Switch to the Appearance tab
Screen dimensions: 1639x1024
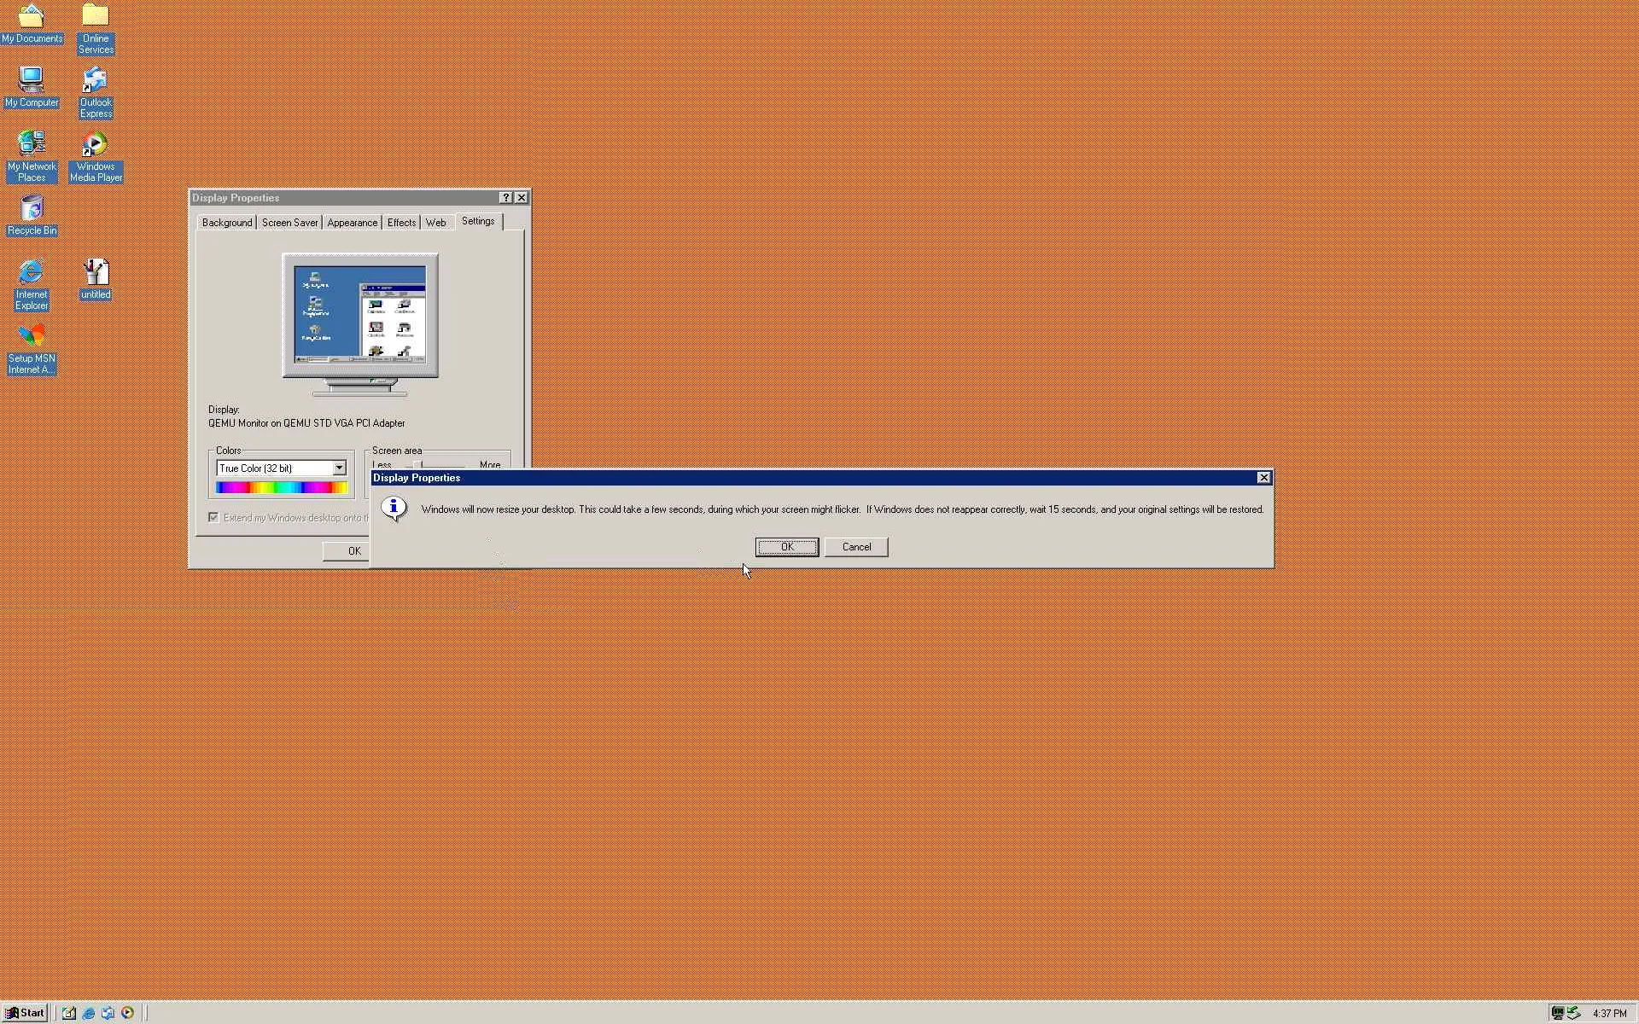click(352, 222)
